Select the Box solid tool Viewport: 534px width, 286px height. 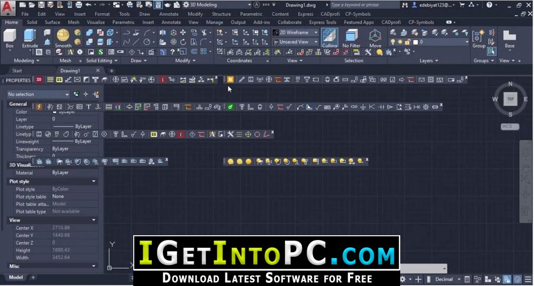point(10,38)
